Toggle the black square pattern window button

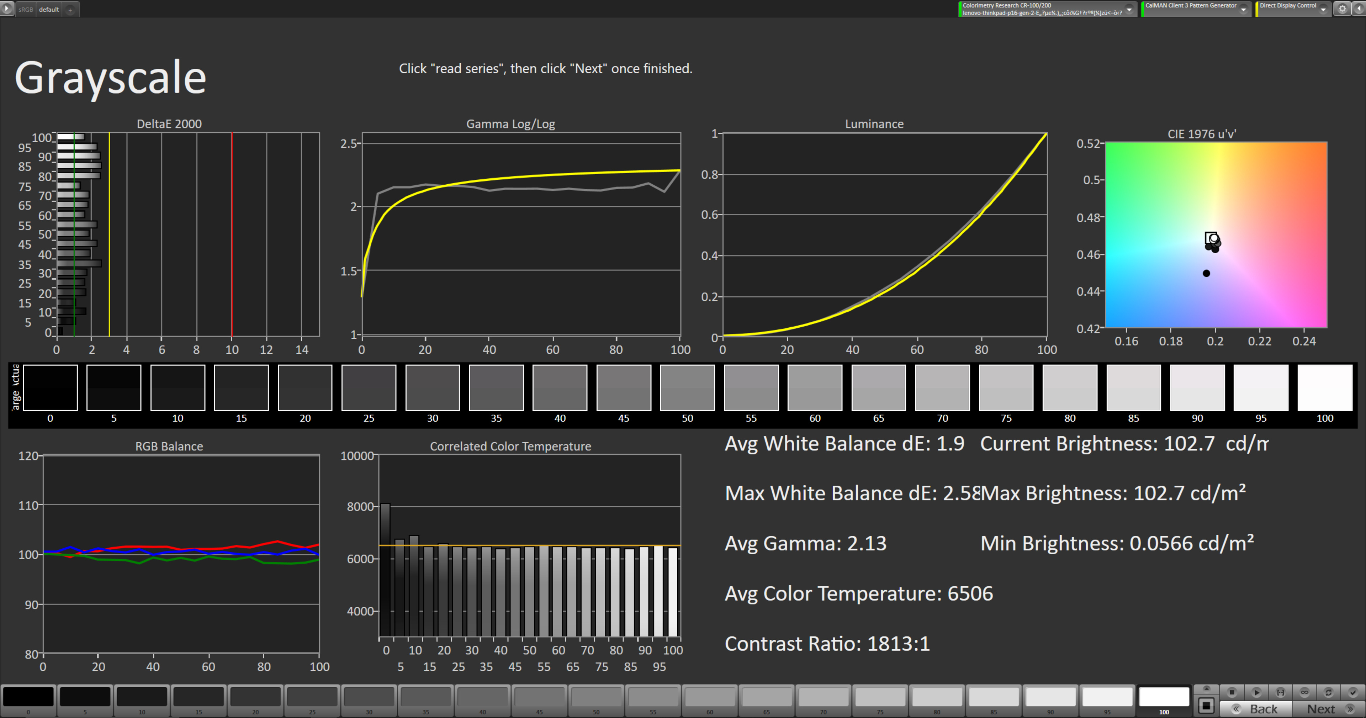(1206, 705)
